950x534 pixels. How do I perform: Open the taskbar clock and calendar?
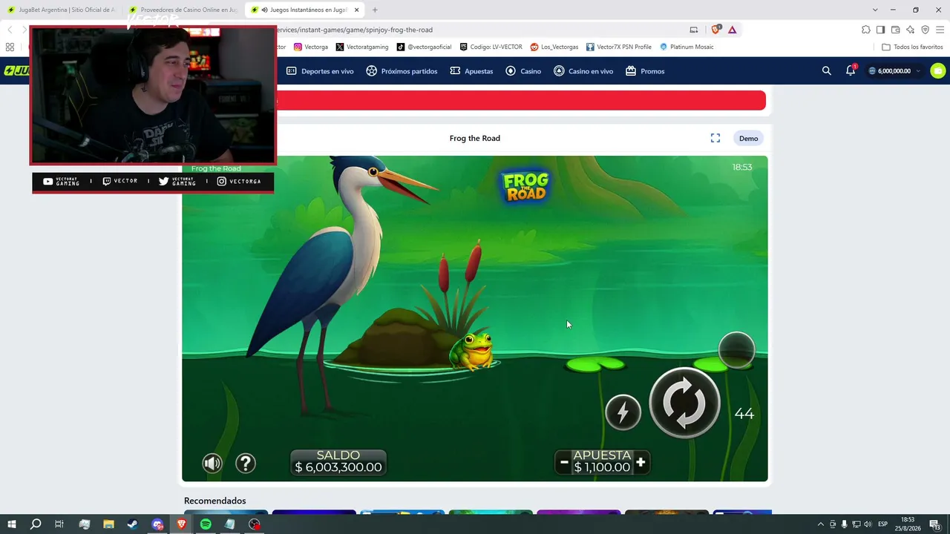click(x=908, y=524)
